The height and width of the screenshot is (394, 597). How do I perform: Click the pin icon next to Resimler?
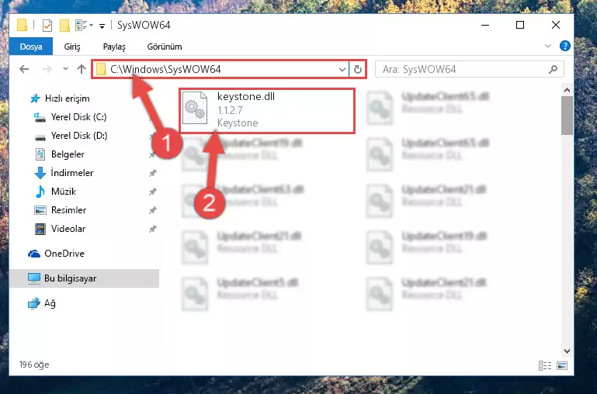(x=153, y=210)
